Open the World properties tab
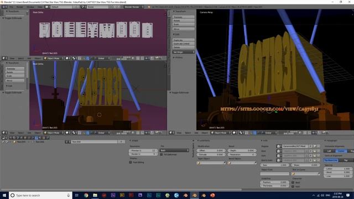This screenshot has width=354, height=199. click(x=22, y=138)
